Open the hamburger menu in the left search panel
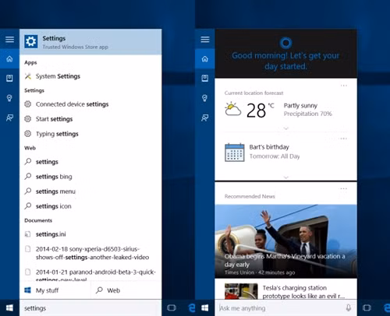 pyautogui.click(x=9, y=39)
